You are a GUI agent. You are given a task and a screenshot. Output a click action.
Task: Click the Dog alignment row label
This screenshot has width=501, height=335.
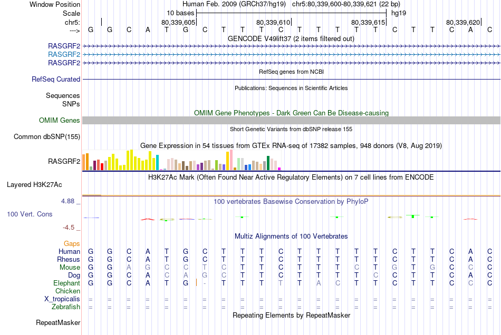pos(74,275)
